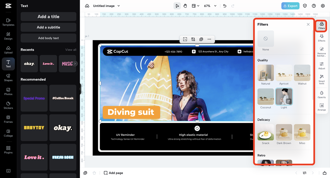The image size is (330, 178).
Task: Click the replace image icon in floating toolbar
Action: [193, 39]
